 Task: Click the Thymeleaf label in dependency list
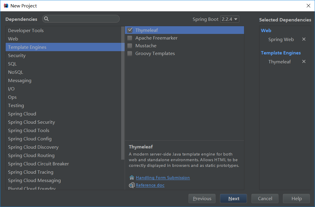[x=146, y=30]
